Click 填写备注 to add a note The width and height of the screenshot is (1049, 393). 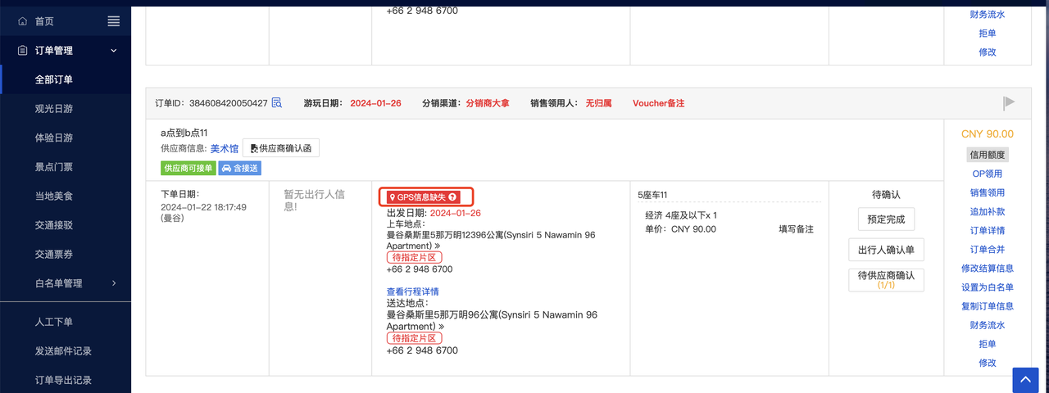(796, 229)
